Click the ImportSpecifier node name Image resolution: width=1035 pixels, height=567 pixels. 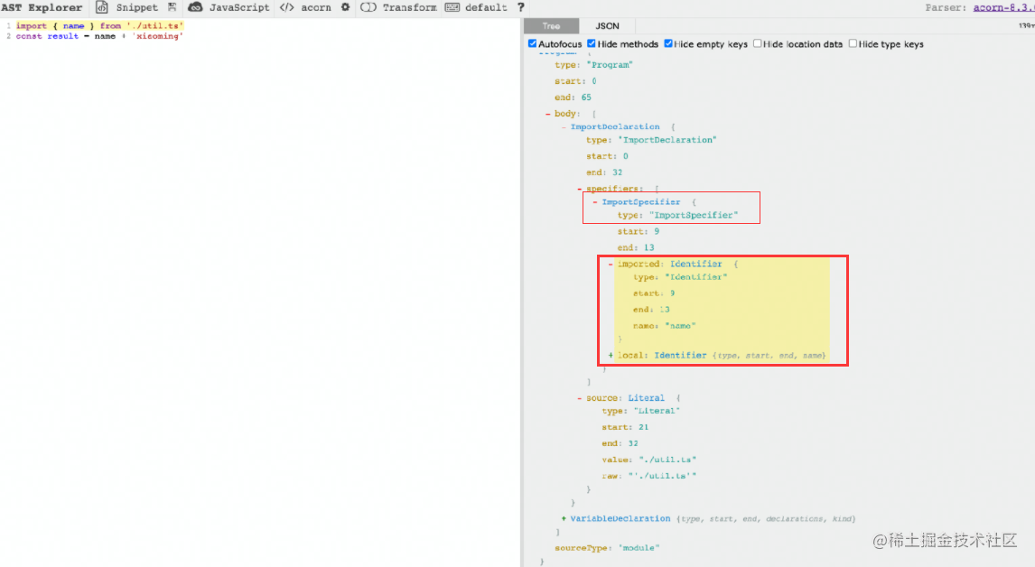click(641, 202)
